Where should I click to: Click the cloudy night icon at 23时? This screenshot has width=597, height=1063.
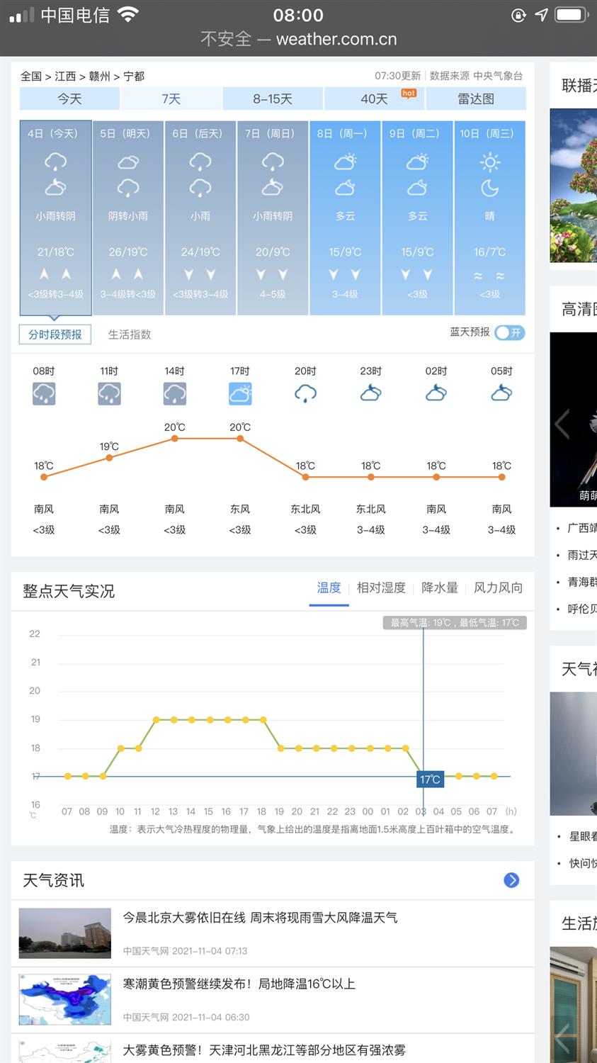tap(371, 393)
